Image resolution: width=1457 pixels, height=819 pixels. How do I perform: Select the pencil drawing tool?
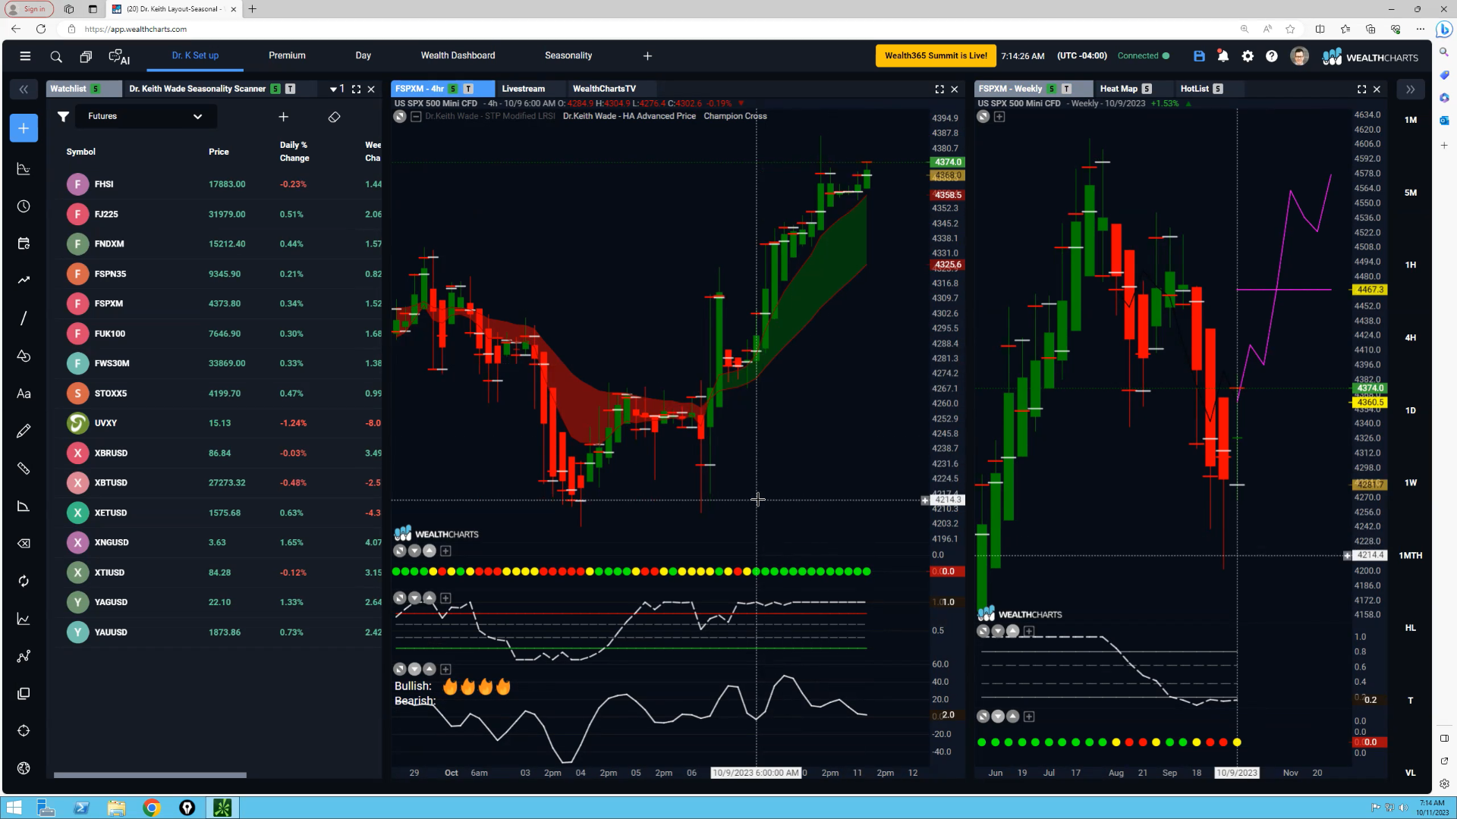pos(24,431)
